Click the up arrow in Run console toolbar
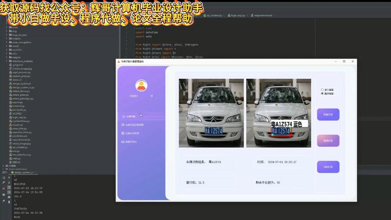Image resolution: width=391 pixels, height=220 pixels. pyautogui.click(x=9, y=178)
